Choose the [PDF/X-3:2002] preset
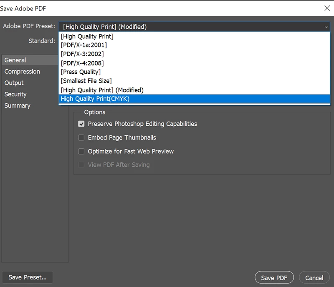The height and width of the screenshot is (287, 334). click(194, 54)
